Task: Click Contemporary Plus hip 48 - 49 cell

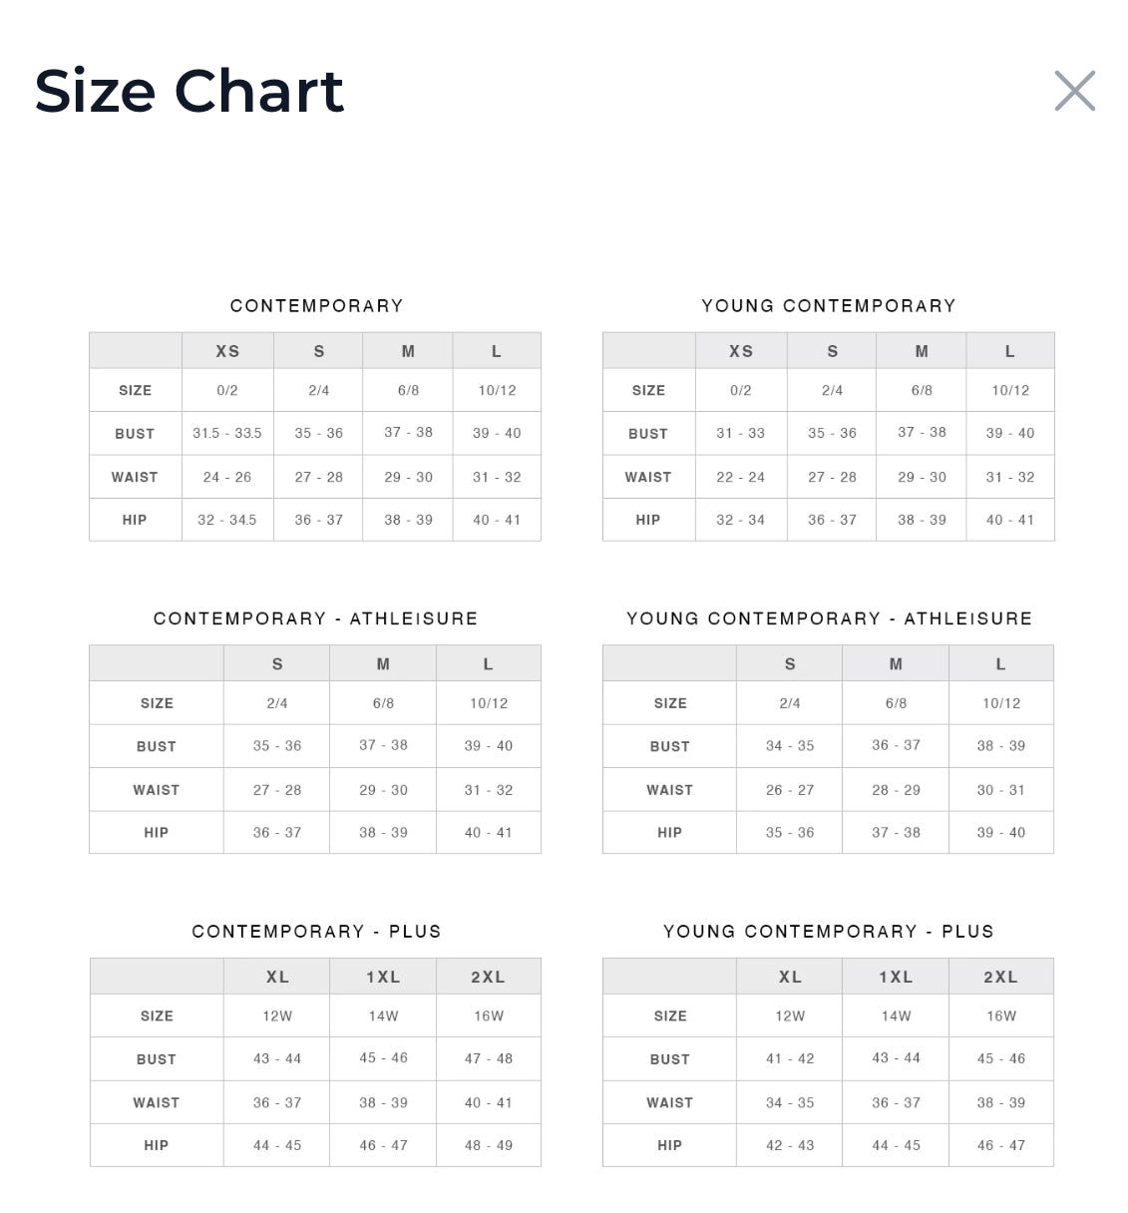Action: coord(488,1145)
